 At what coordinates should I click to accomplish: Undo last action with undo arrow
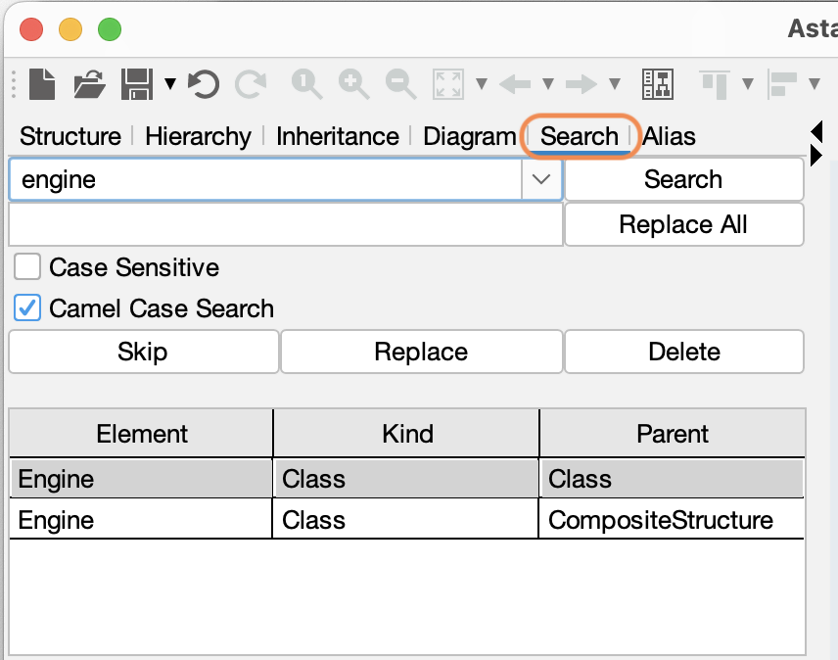pos(204,84)
